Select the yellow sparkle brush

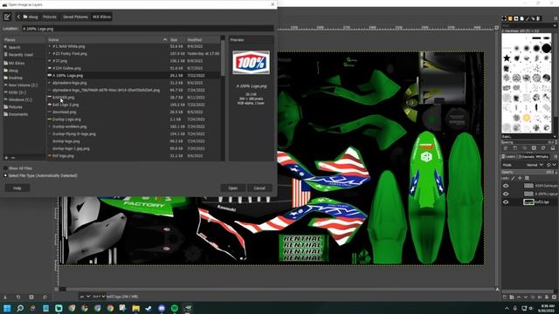pos(527,118)
